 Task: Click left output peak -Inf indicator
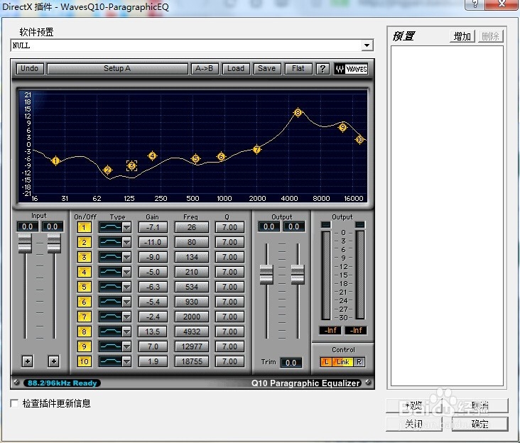330,330
